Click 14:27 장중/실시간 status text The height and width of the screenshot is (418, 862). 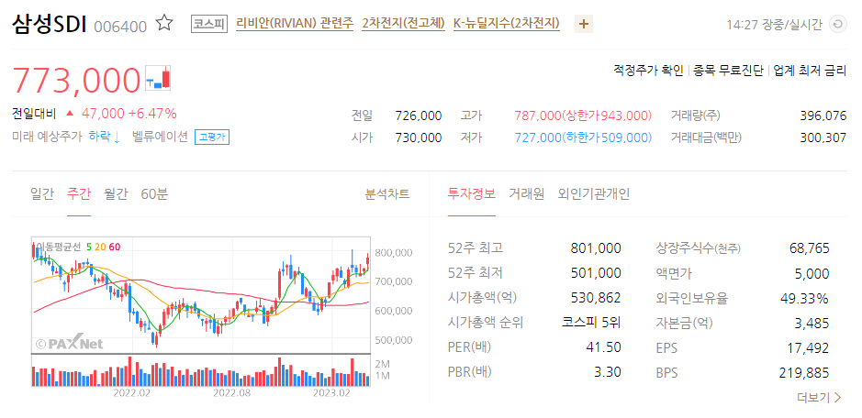[x=775, y=25]
